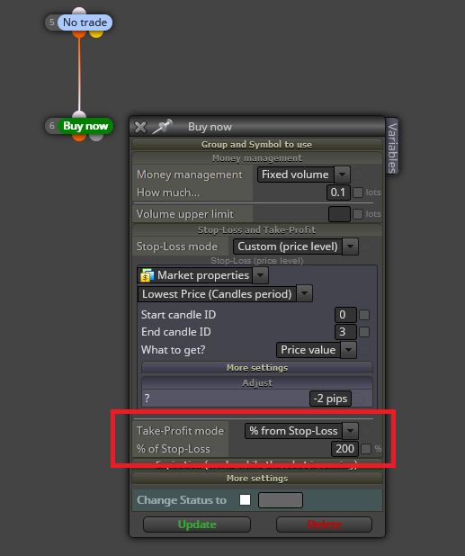Screen dimensions: 465x556
Task: Toggle the How much lots checkbox
Action: point(358,193)
